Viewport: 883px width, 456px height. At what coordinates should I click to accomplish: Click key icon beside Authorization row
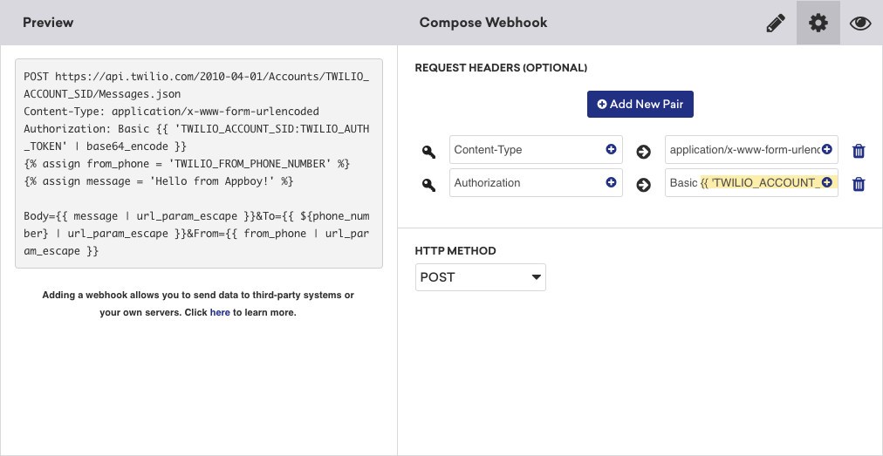[x=428, y=185]
